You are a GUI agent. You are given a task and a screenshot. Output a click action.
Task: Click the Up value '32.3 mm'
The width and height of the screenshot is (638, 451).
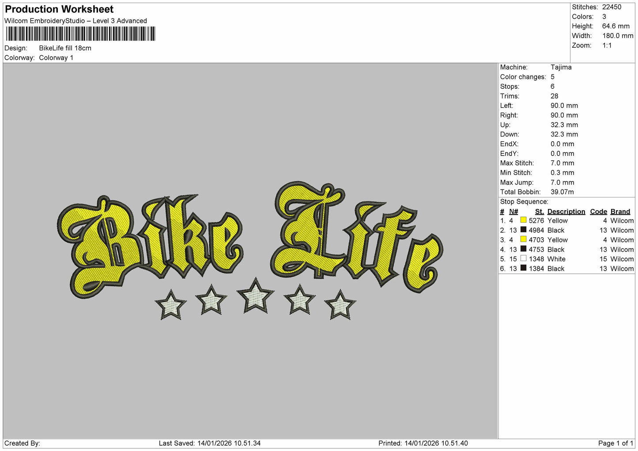click(x=564, y=125)
